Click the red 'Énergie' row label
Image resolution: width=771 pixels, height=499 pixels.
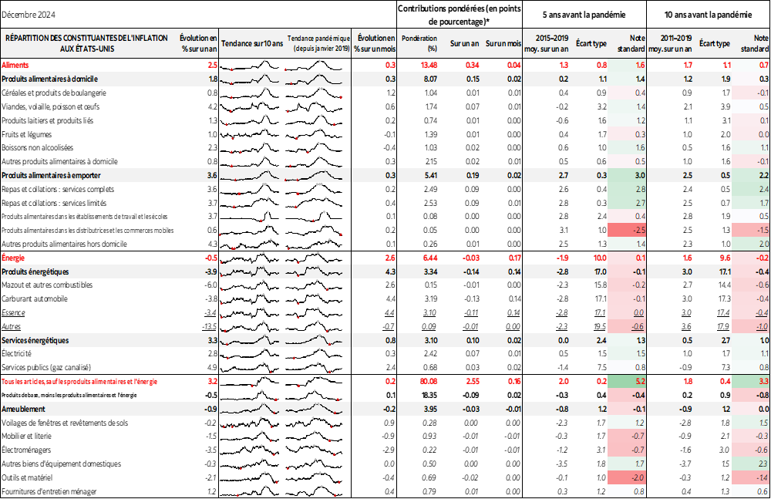[x=13, y=258]
